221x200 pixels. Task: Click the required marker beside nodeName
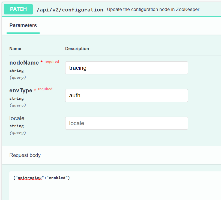coord(52,62)
